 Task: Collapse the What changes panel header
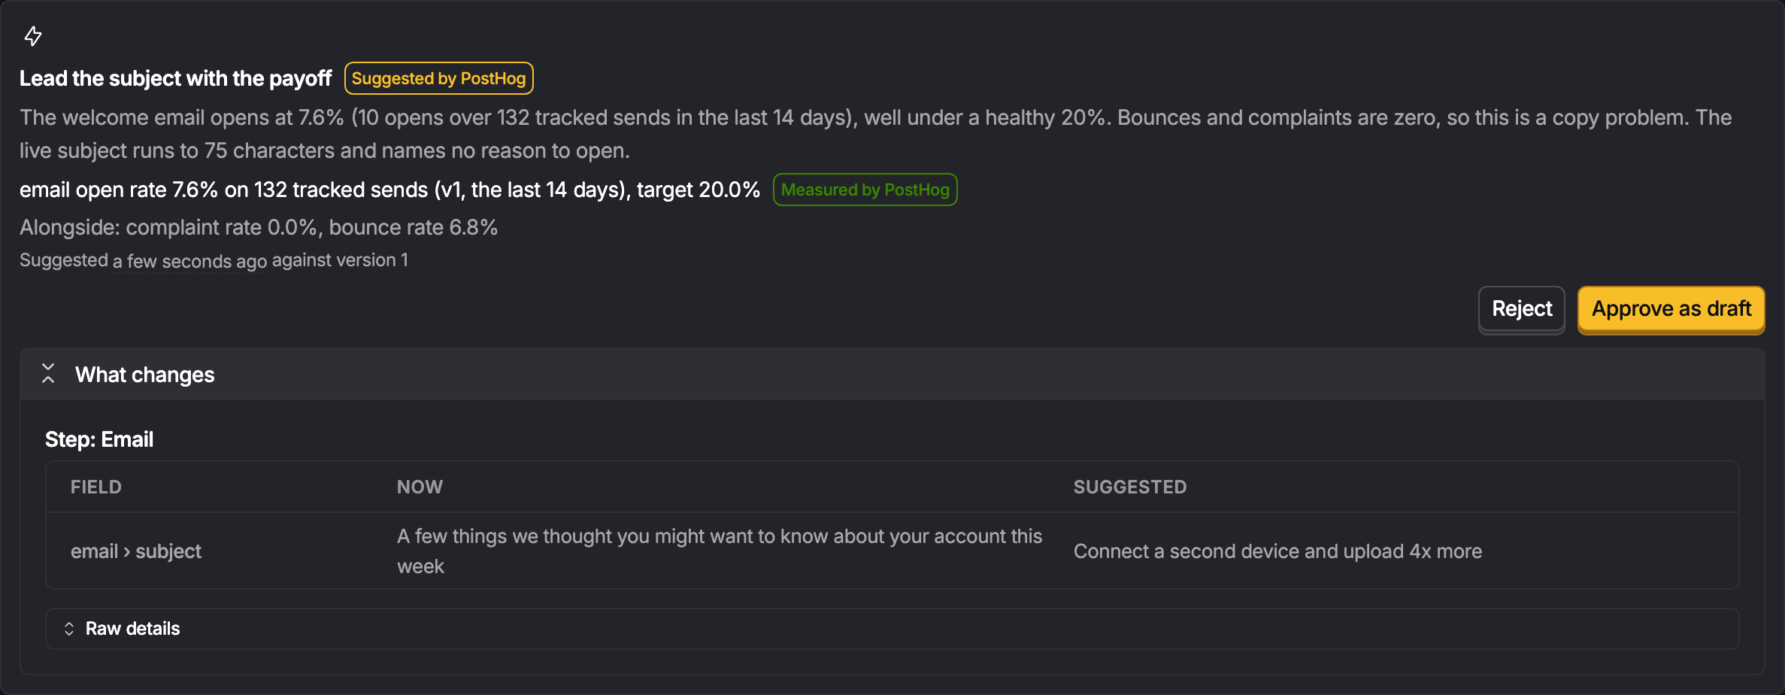tap(892, 374)
